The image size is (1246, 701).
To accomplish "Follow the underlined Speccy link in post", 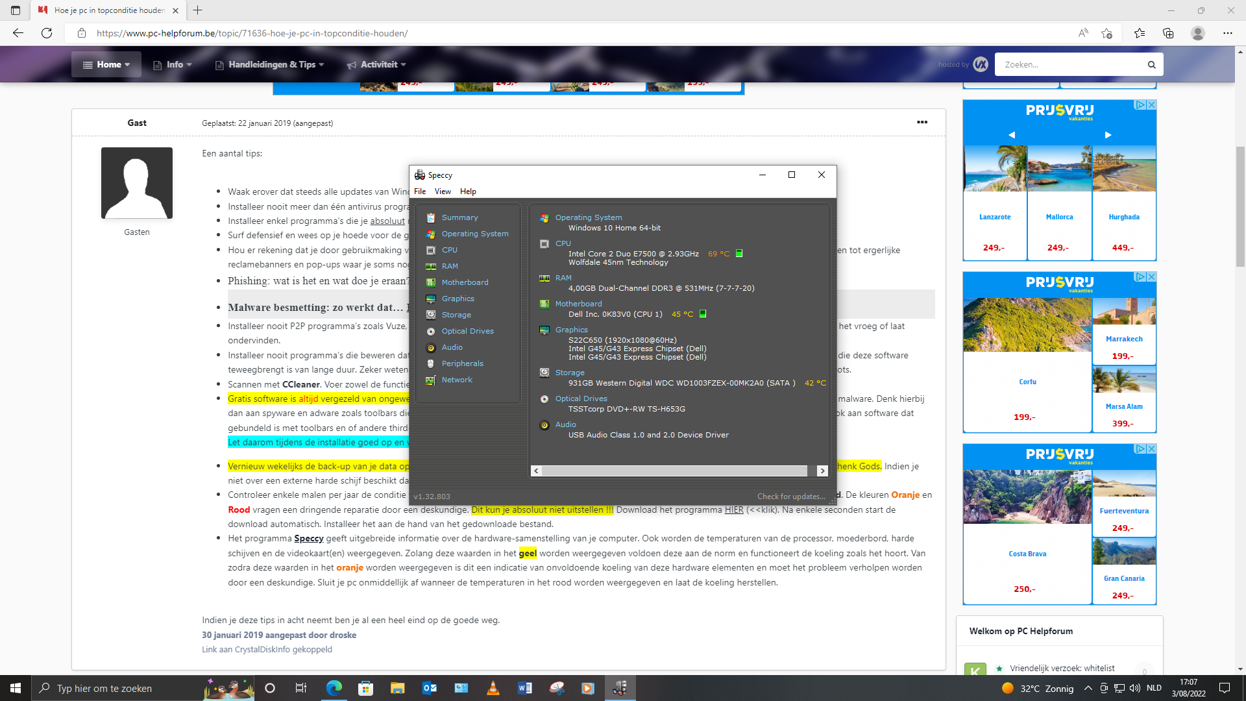I will point(309,538).
